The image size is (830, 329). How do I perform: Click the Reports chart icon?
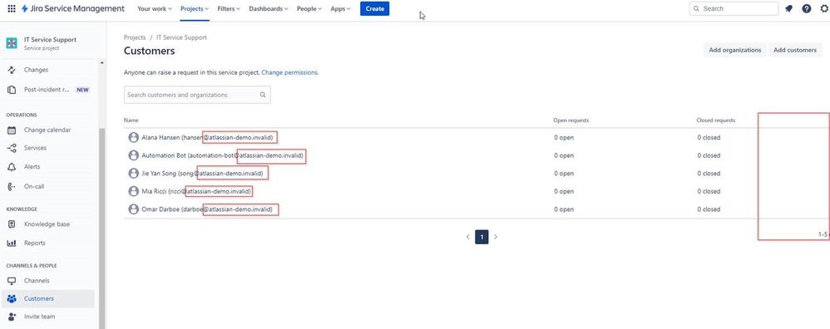tap(12, 243)
